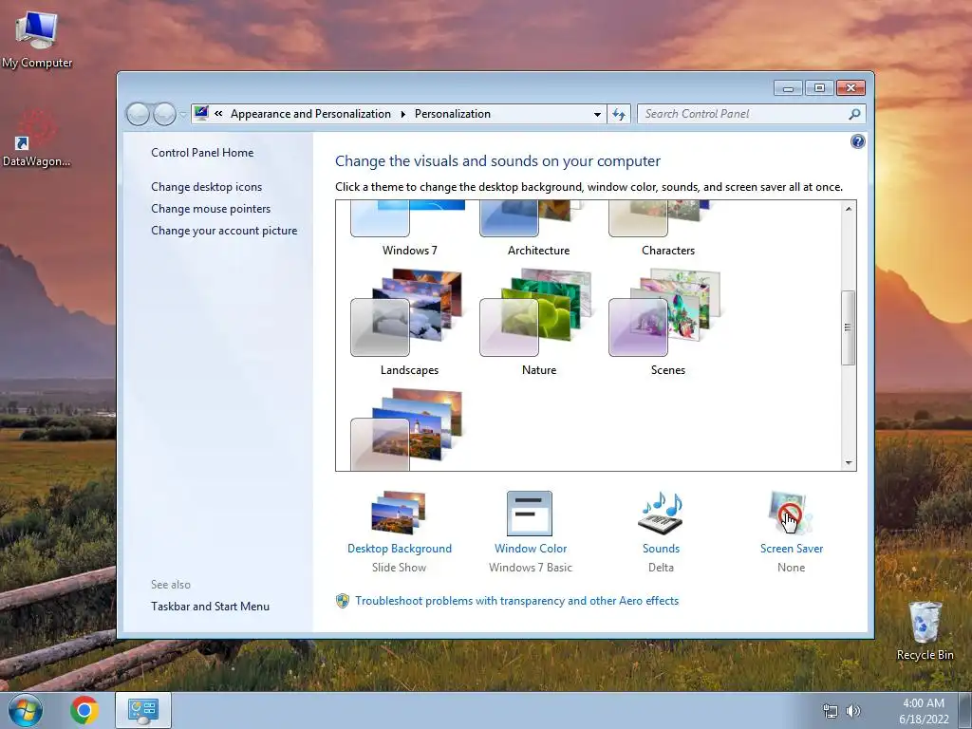Open the DataWagon desktop shortcut
The width and height of the screenshot is (972, 729).
click(36, 140)
